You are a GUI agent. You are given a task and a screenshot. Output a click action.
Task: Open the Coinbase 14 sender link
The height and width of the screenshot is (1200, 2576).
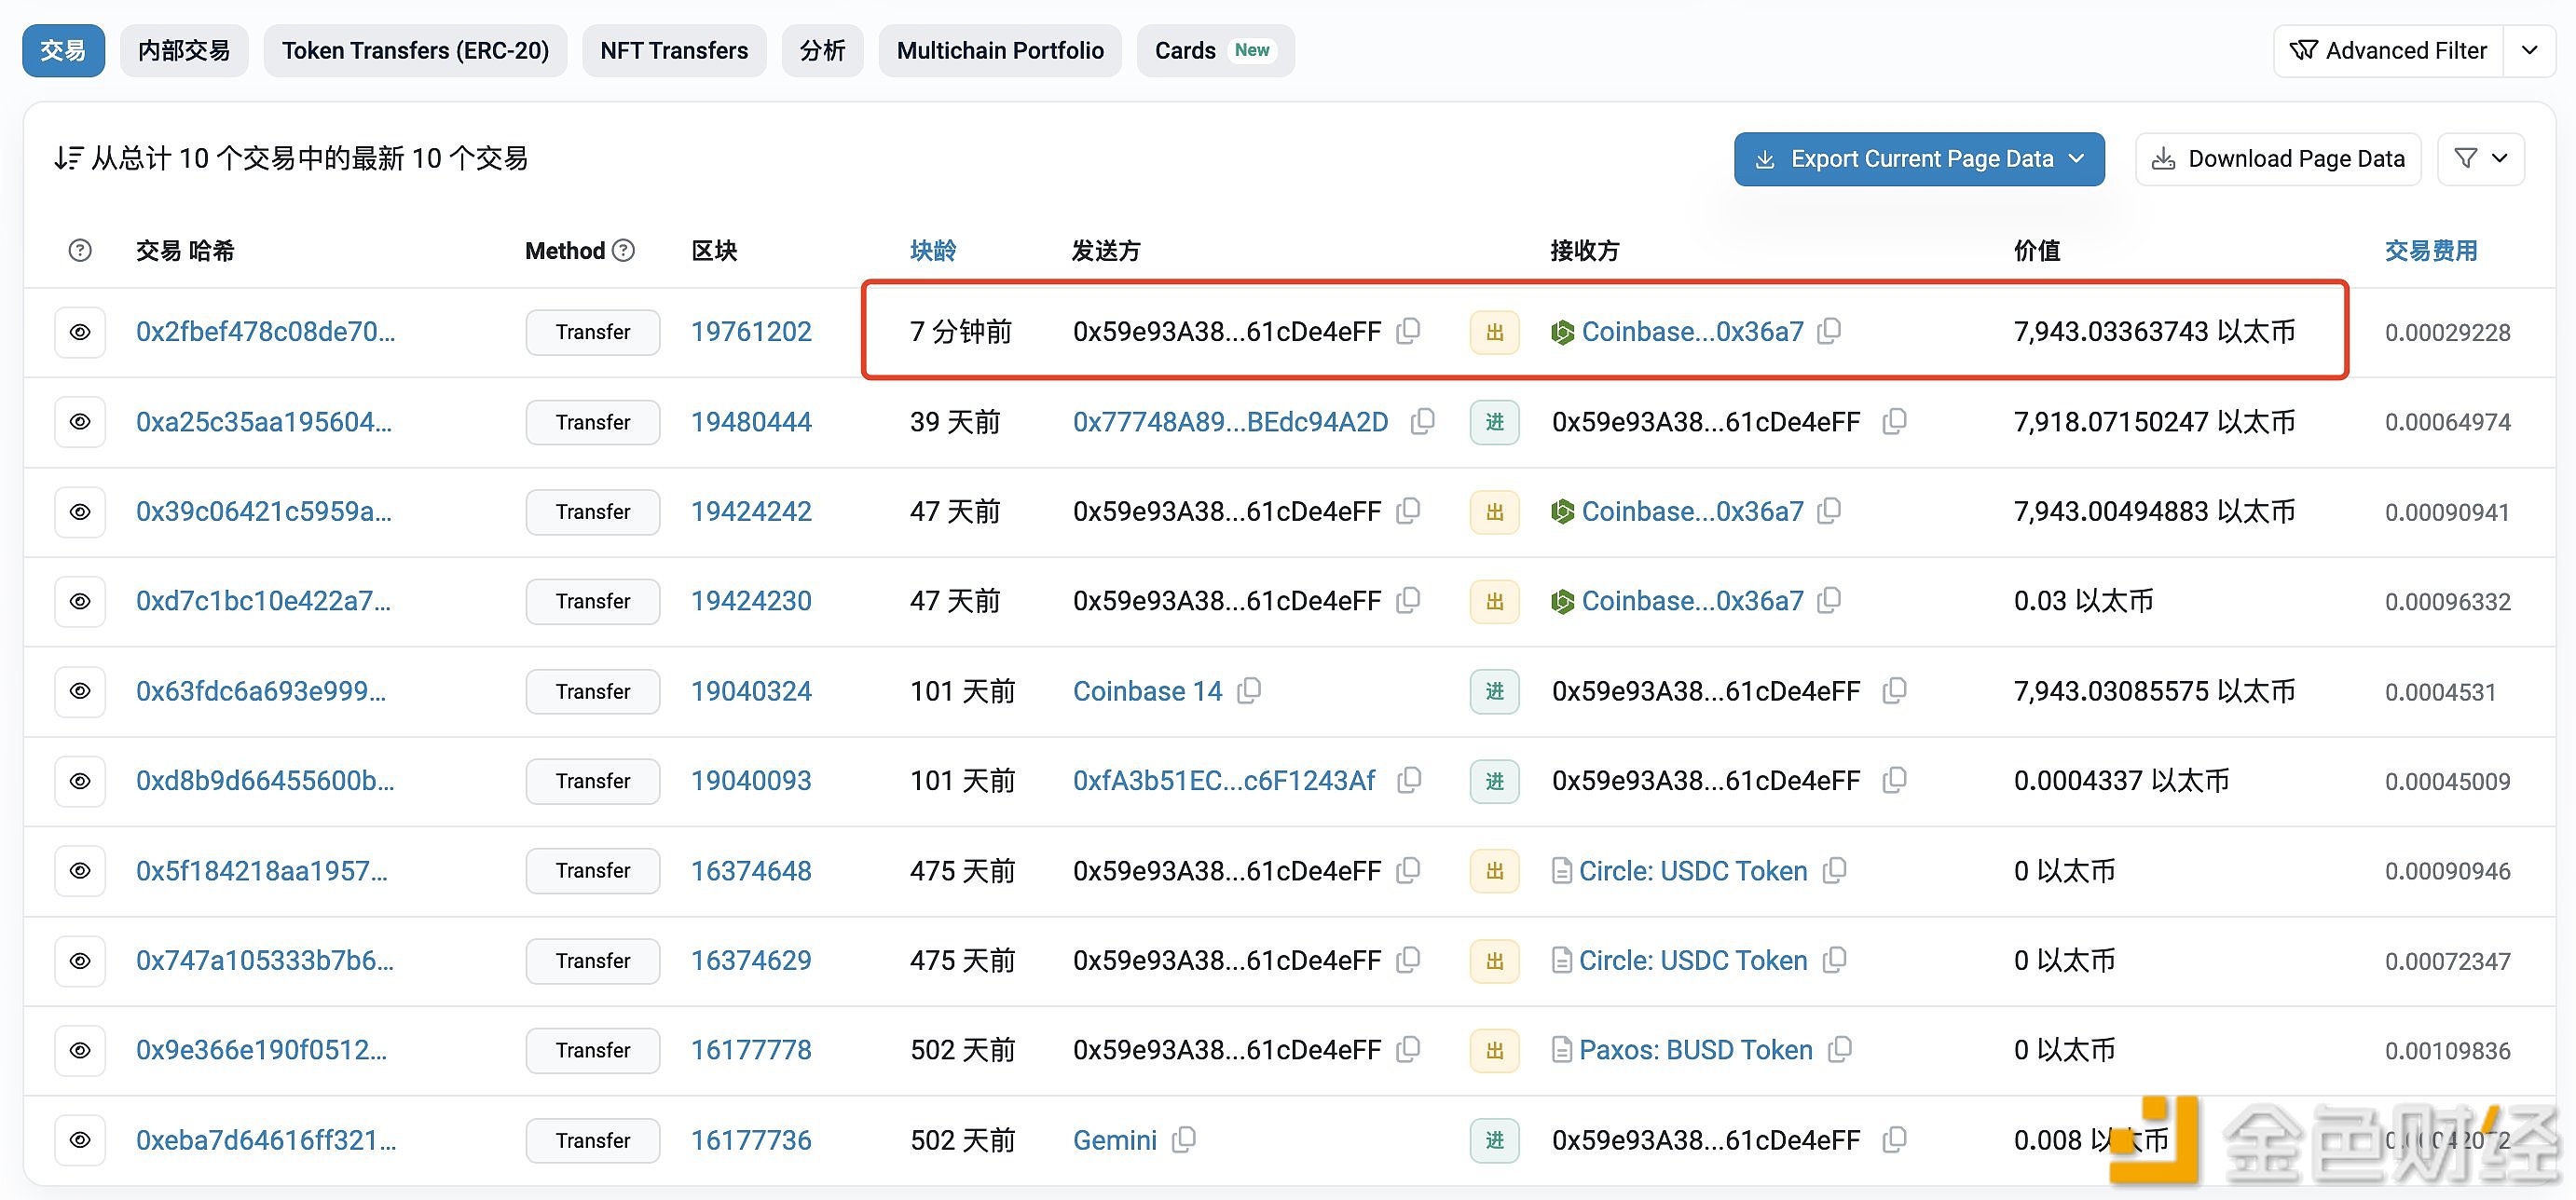point(1146,691)
